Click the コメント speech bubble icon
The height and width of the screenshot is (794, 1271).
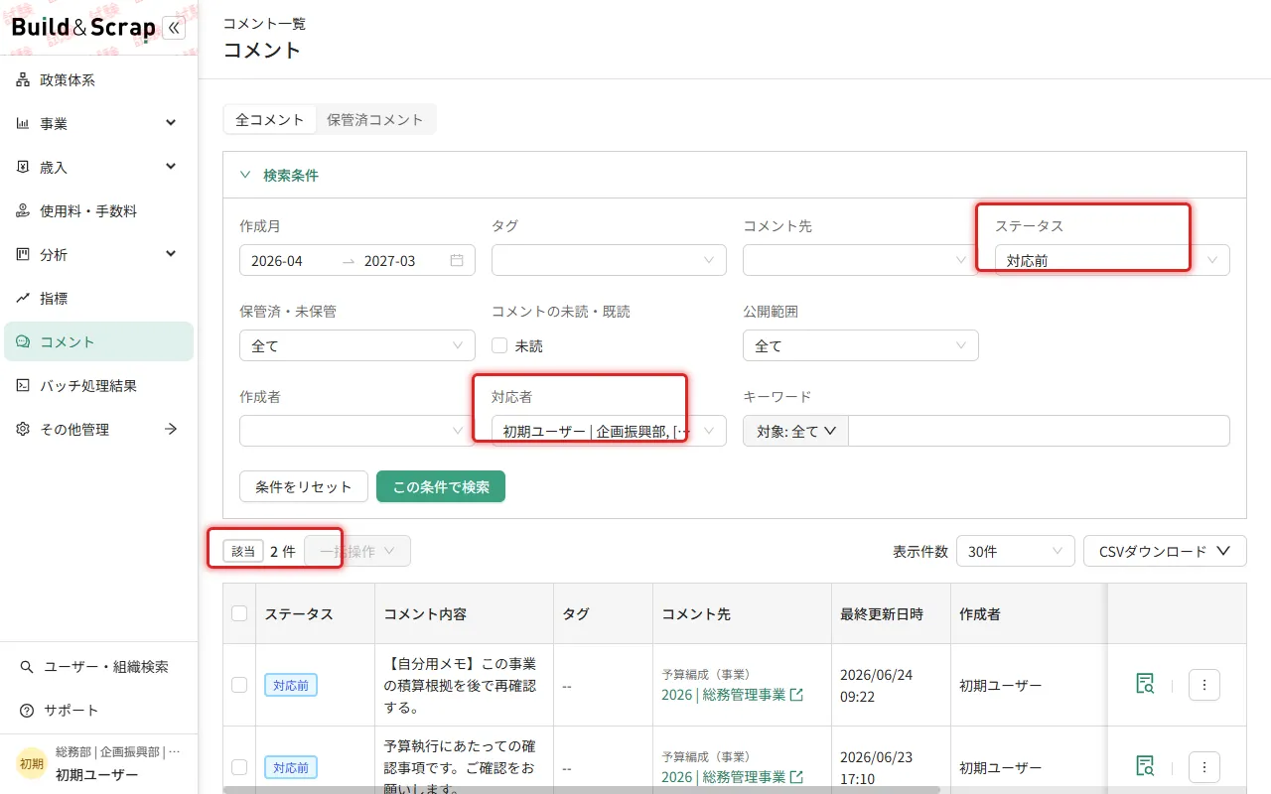(23, 342)
